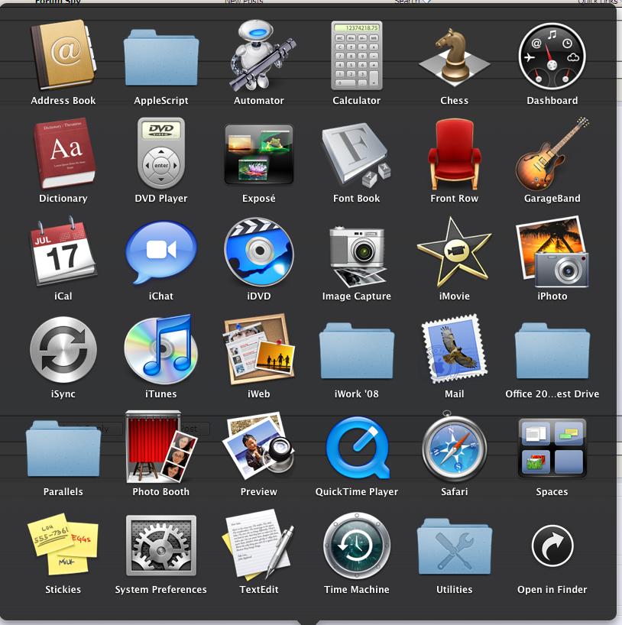This screenshot has height=625, width=622.
Task: Click the Open in Finder arrow
Action: coord(552,546)
